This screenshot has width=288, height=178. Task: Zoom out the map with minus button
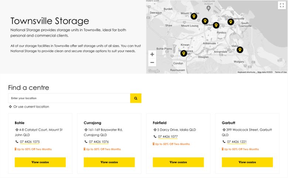(x=152, y=62)
